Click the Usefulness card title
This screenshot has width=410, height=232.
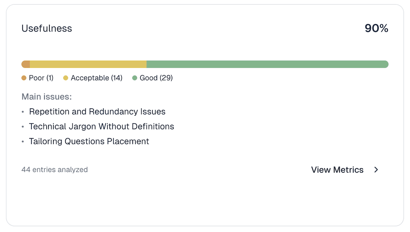47,29
